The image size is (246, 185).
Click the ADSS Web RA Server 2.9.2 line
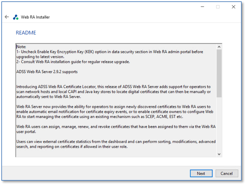click(47, 72)
